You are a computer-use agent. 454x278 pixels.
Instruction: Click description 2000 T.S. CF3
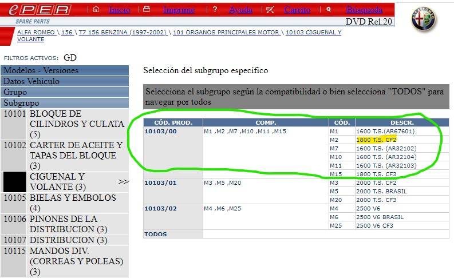click(x=376, y=200)
